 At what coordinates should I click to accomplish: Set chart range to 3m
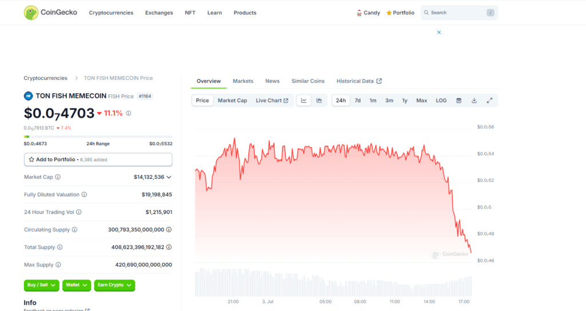click(389, 101)
